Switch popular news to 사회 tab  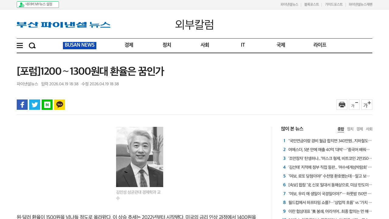[x=369, y=129]
